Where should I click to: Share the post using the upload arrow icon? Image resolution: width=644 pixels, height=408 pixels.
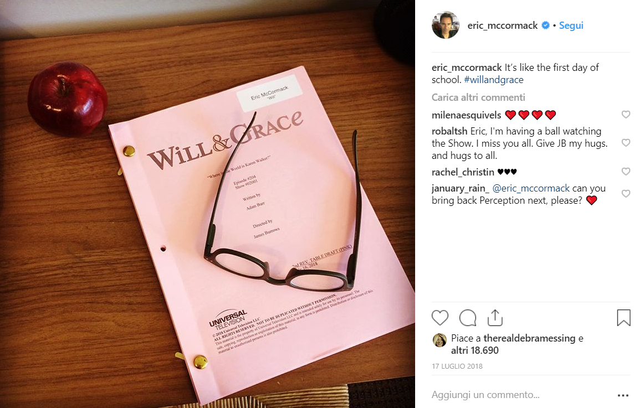pos(495,318)
